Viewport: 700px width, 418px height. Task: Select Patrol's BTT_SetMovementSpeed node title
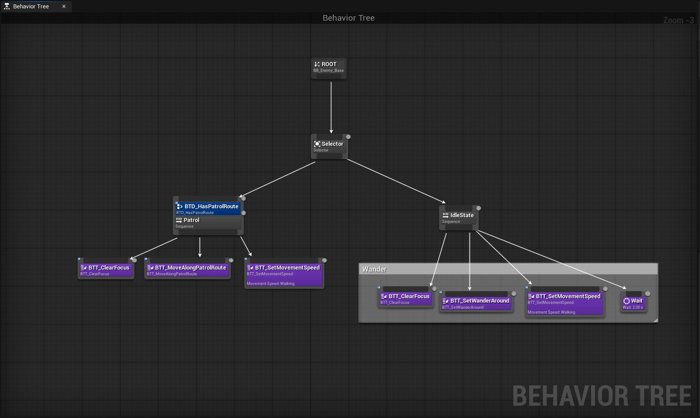[287, 268]
